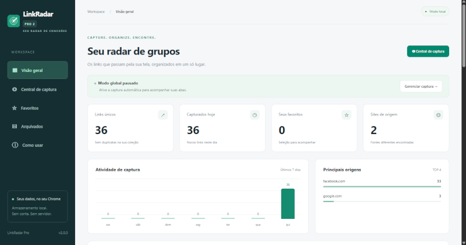Click the Seus favoritos card title

point(290,114)
